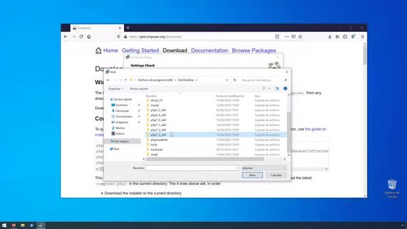Select Música in sidebar
This screenshot has height=229, width=407.
[x=120, y=128]
